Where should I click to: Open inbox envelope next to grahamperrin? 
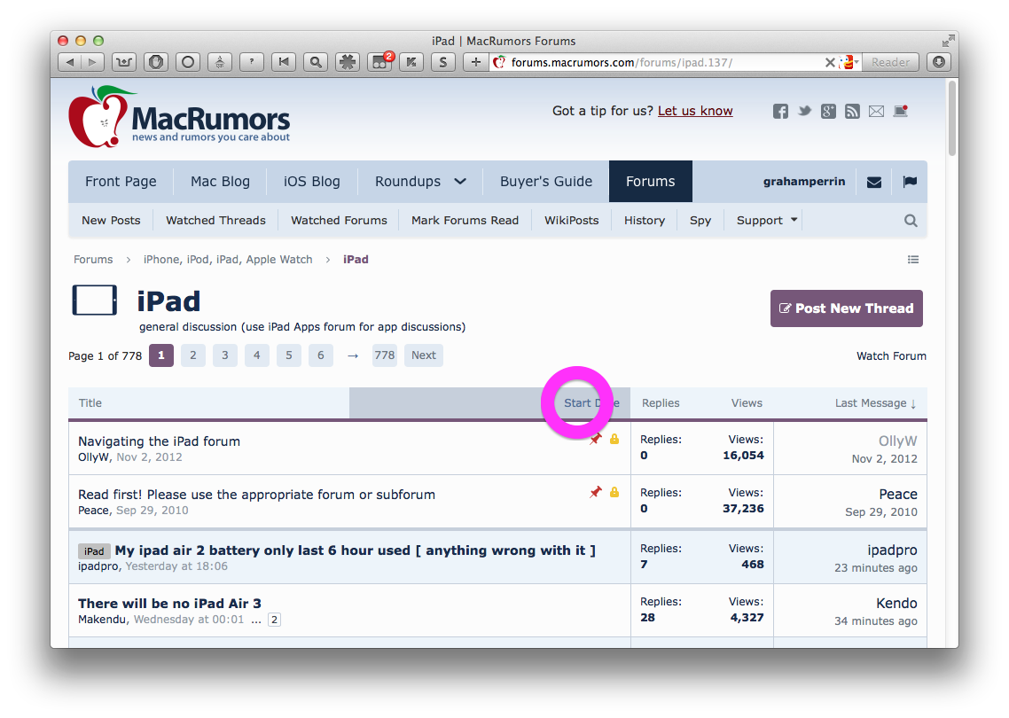tap(874, 182)
